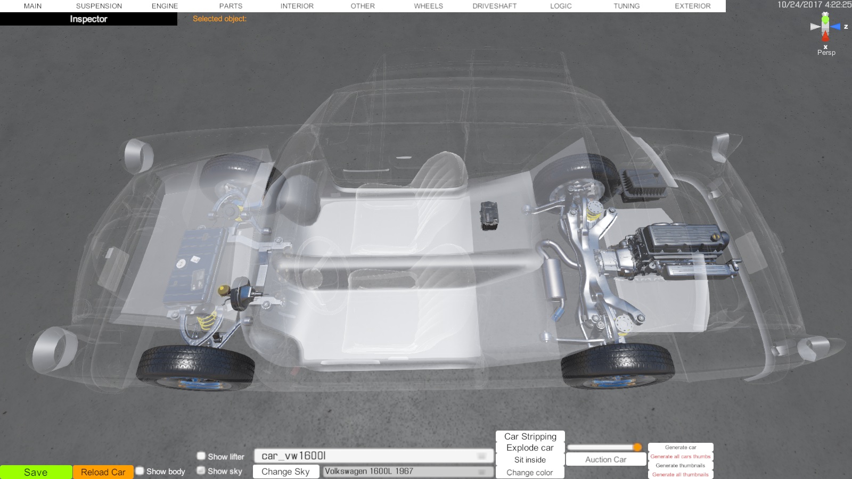
Task: Toggle the Persp projection label
Action: click(x=826, y=53)
